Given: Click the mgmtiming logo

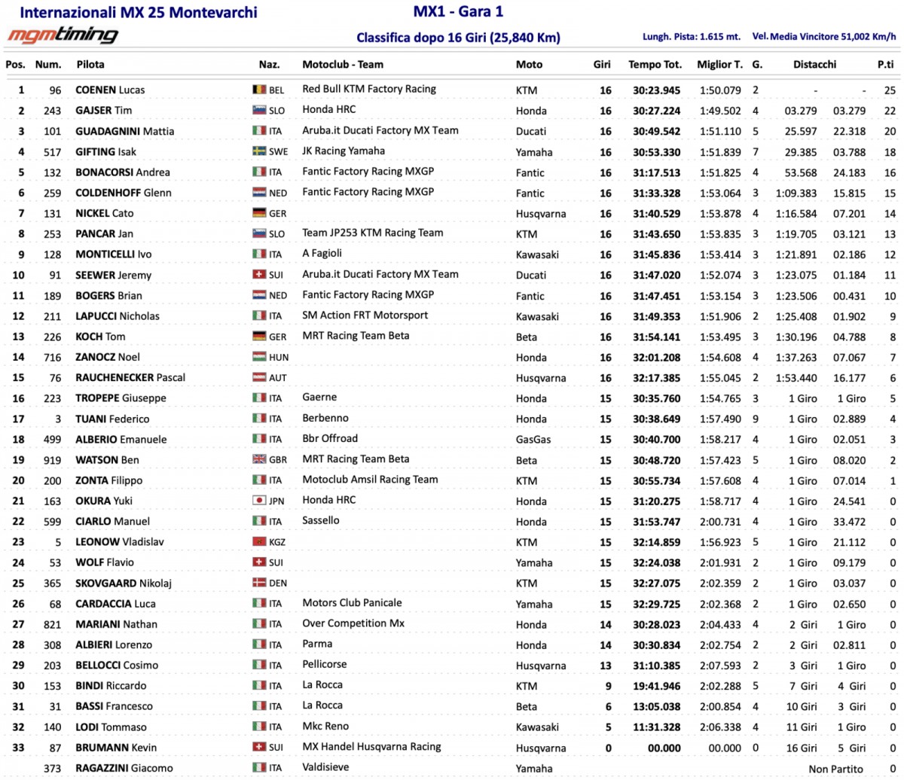Looking at the screenshot, I should (x=63, y=35).
